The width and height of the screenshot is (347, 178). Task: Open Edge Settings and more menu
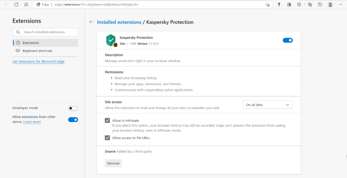(x=341, y=4)
